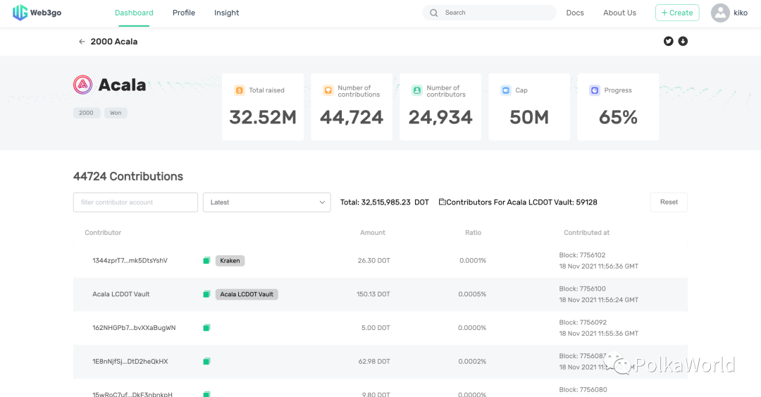Open the Latest sort dropdown
This screenshot has width=761, height=397.
pyautogui.click(x=267, y=202)
